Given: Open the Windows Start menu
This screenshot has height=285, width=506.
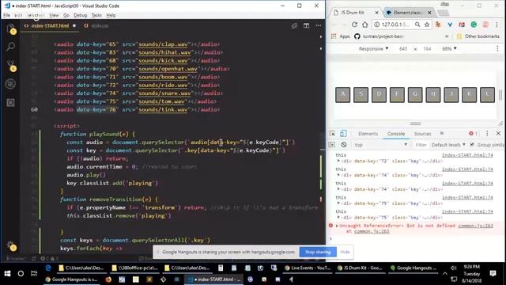Looking at the screenshot, I should (x=7, y=274).
